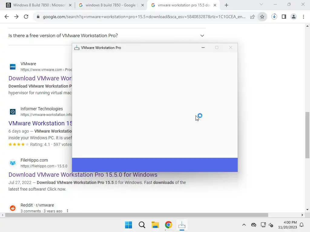View site information lock icon

(38, 17)
